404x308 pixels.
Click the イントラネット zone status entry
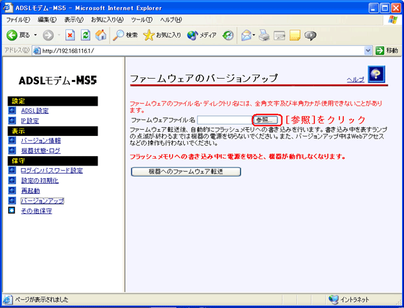(349, 299)
